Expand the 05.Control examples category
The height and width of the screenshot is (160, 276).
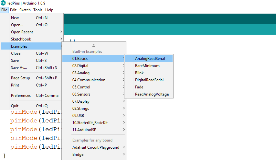tap(94, 87)
